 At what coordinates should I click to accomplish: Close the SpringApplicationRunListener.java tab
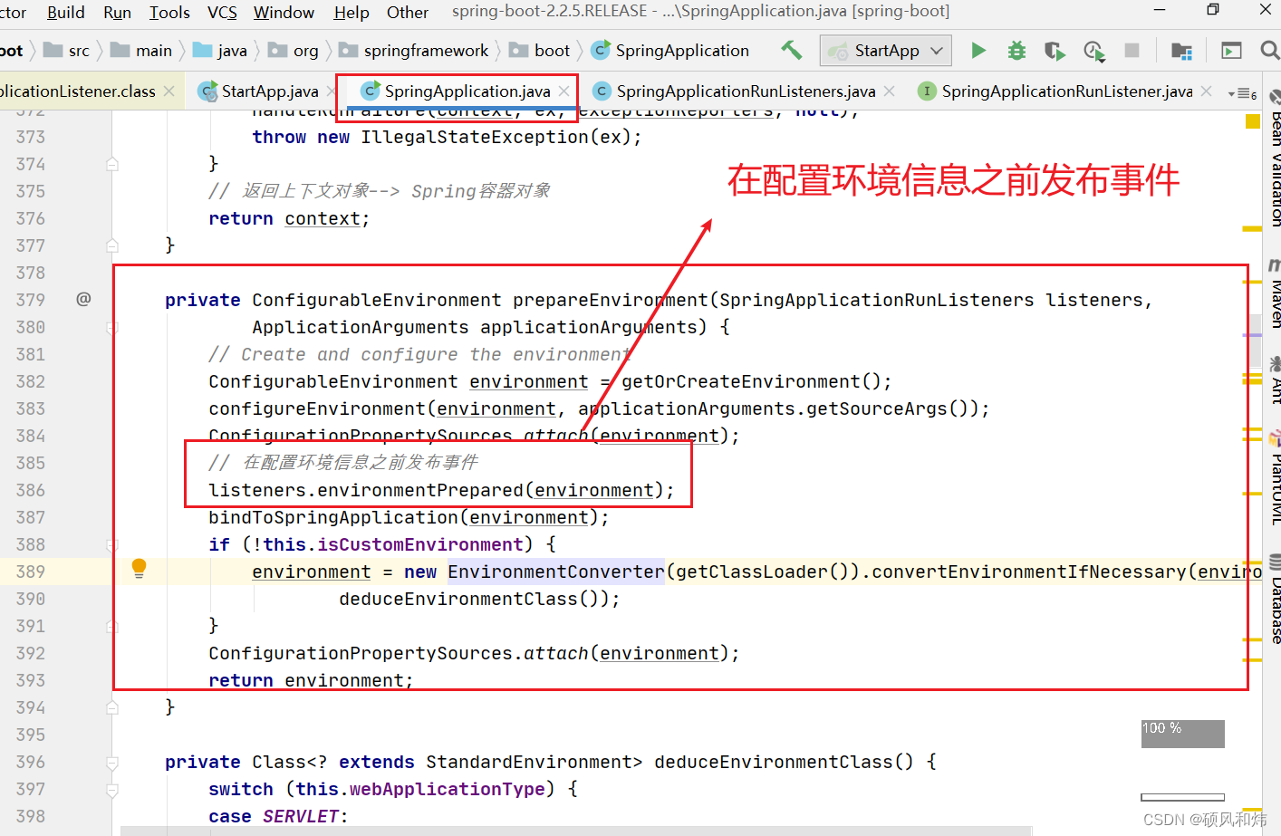click(x=1206, y=91)
